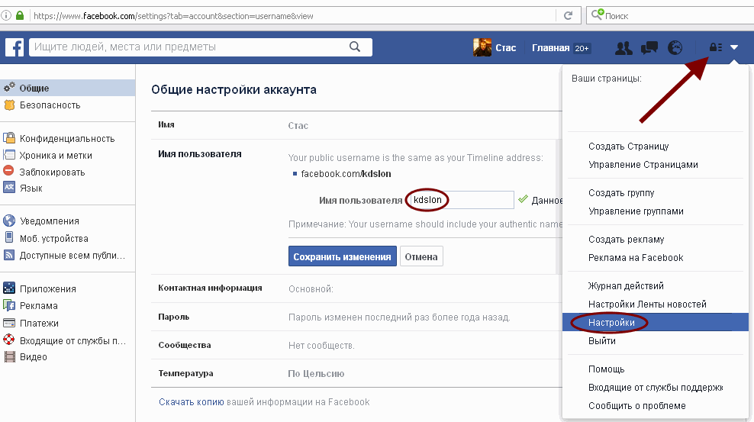Viewport: 754px width, 422px height.
Task: Edit the Сообщества row
Action: (x=356, y=345)
